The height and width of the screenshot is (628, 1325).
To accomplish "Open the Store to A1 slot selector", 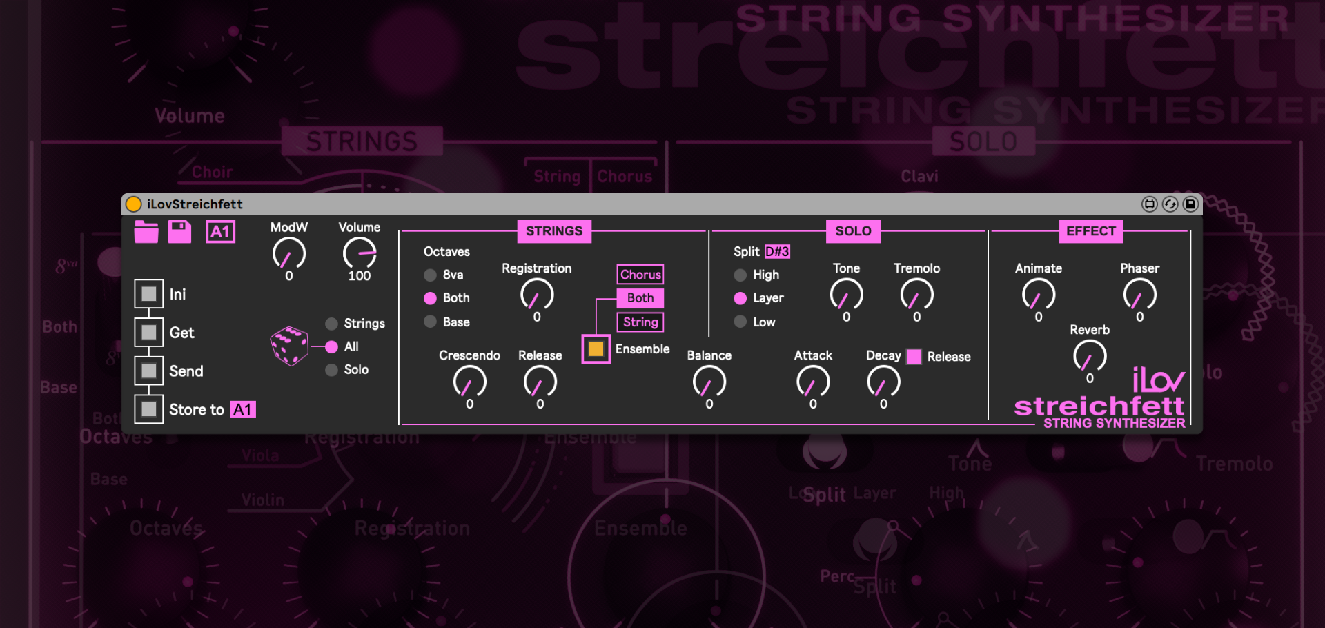I will point(242,410).
